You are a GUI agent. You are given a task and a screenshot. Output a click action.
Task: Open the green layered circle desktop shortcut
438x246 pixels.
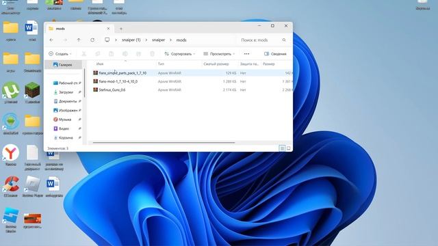pyautogui.click(x=11, y=124)
